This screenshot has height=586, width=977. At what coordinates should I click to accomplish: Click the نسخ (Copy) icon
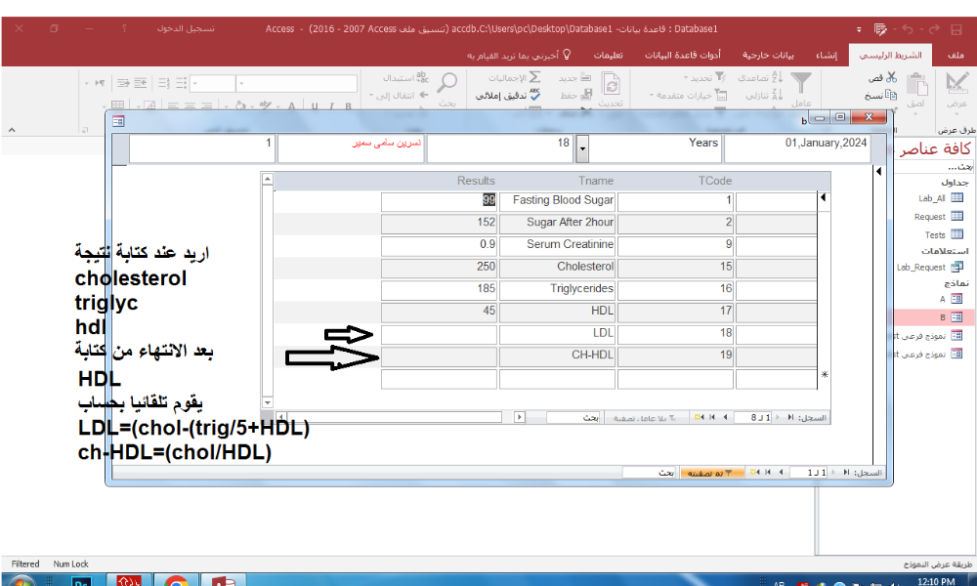(x=890, y=95)
